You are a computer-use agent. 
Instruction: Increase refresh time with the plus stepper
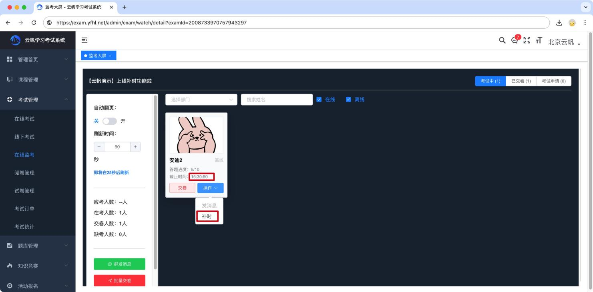[135, 147]
